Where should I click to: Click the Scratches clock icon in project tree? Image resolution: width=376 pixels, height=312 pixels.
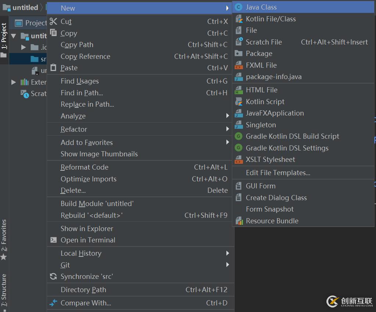pyautogui.click(x=25, y=93)
